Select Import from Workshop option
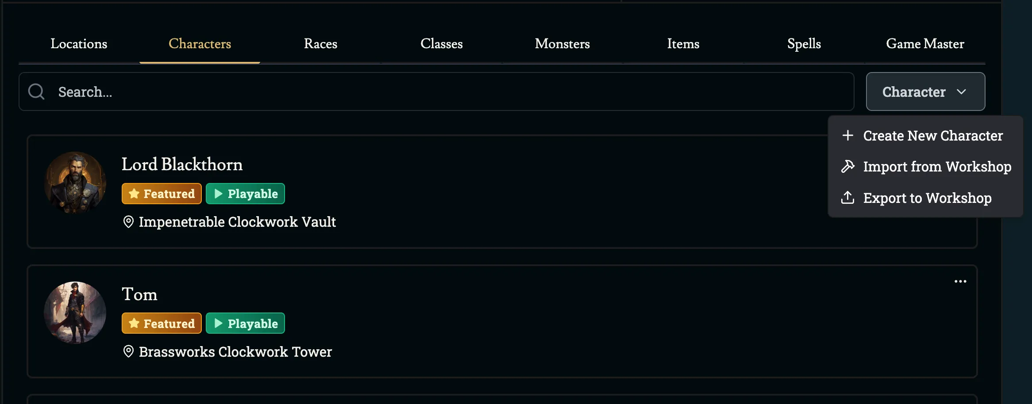Viewport: 1032px width, 404px height. tap(937, 167)
